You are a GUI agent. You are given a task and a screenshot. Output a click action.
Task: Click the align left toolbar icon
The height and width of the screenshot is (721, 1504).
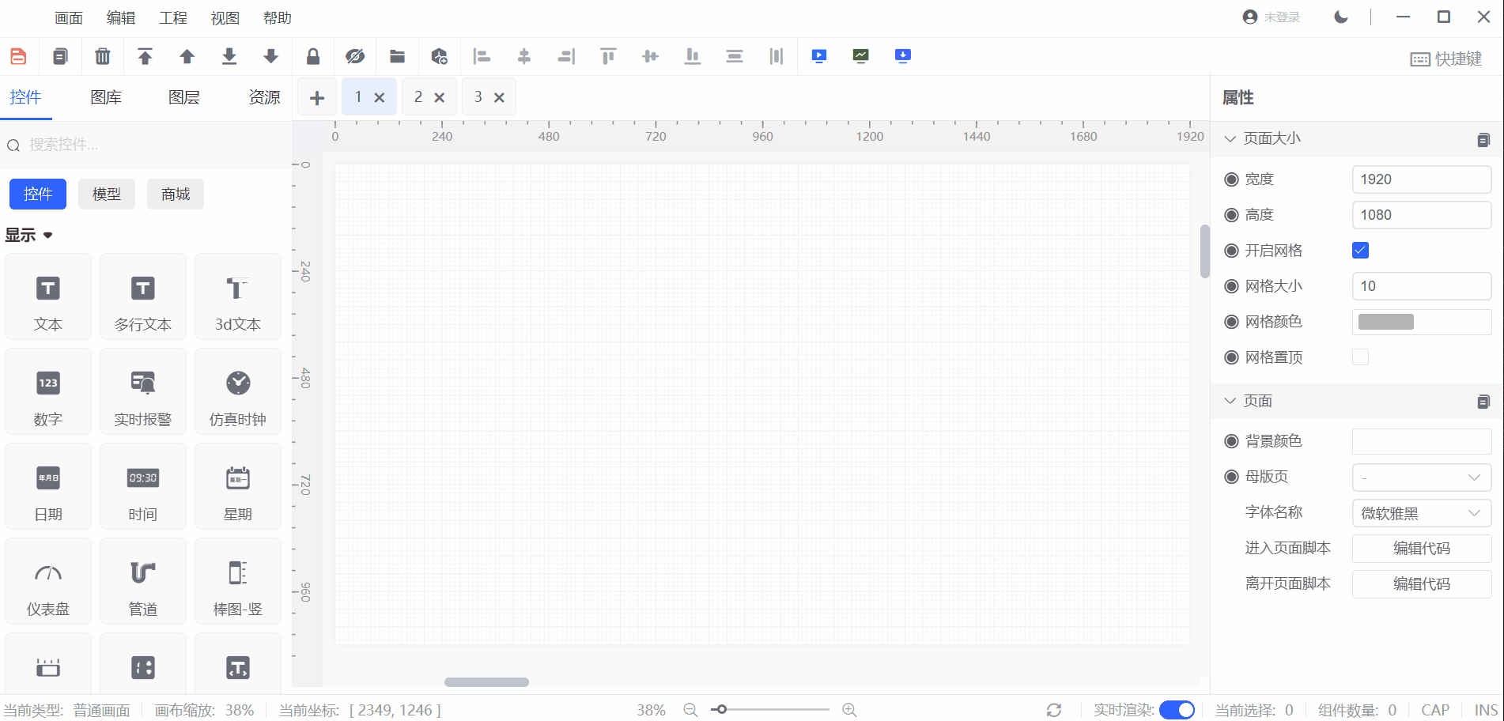[x=482, y=56]
